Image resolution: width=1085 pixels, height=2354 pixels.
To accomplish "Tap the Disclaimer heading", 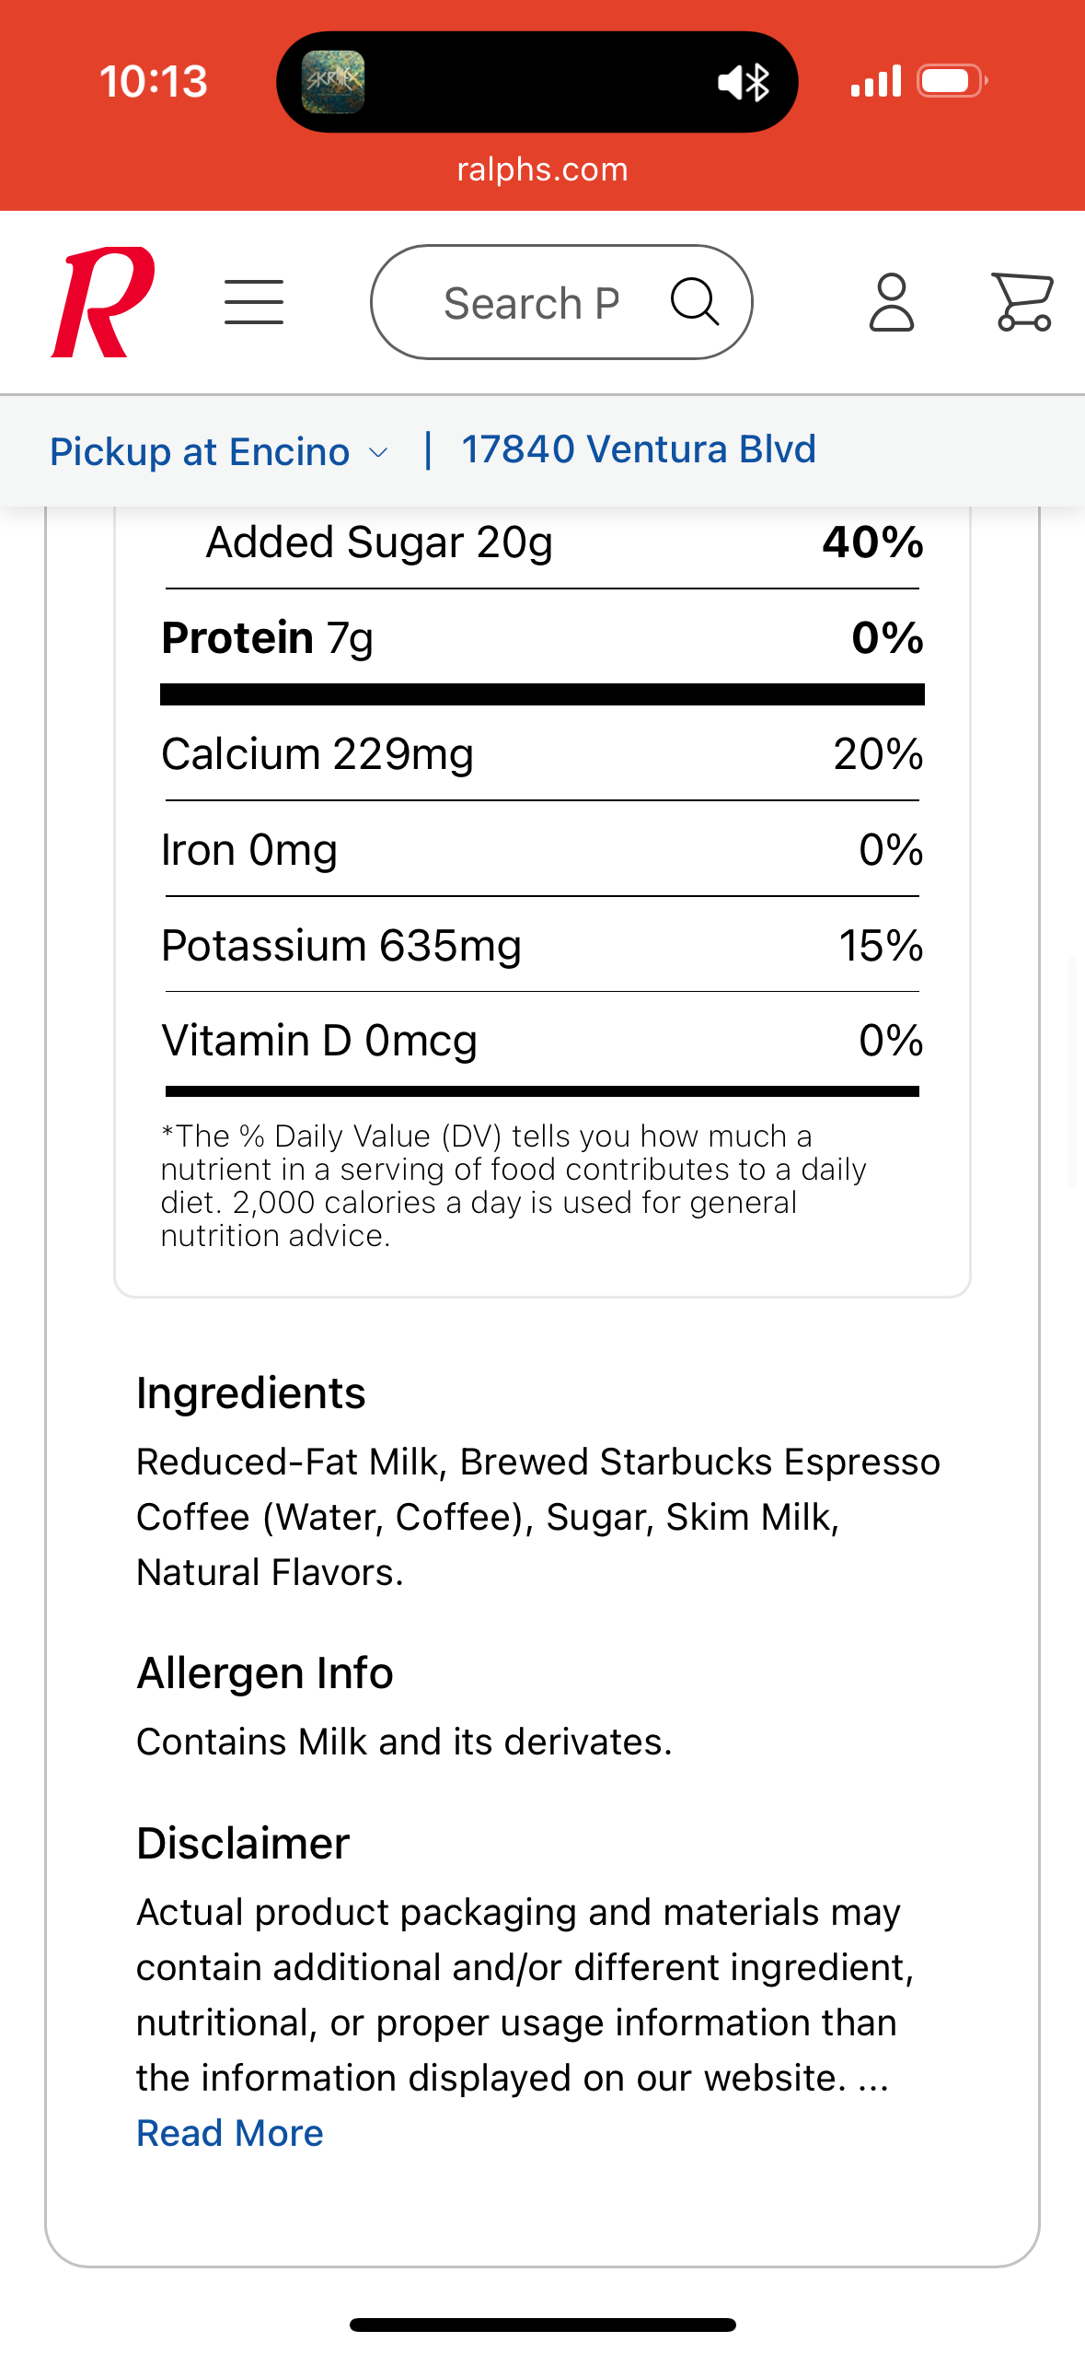I will point(243,1844).
